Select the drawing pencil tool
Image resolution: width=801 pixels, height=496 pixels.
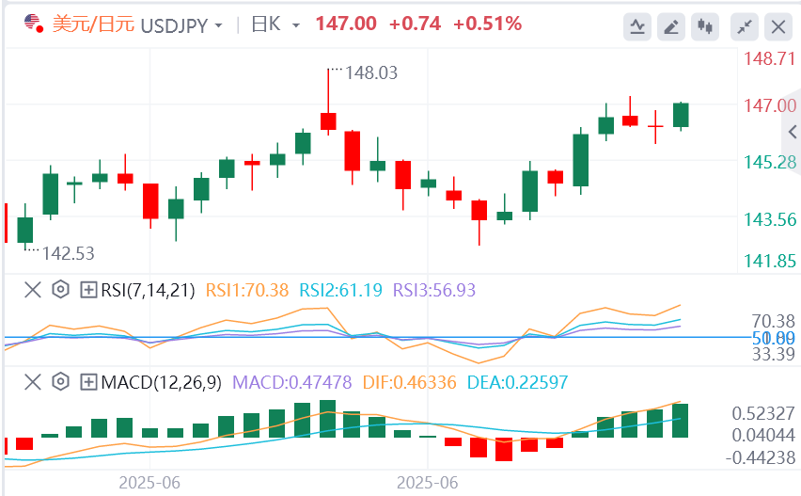click(671, 25)
